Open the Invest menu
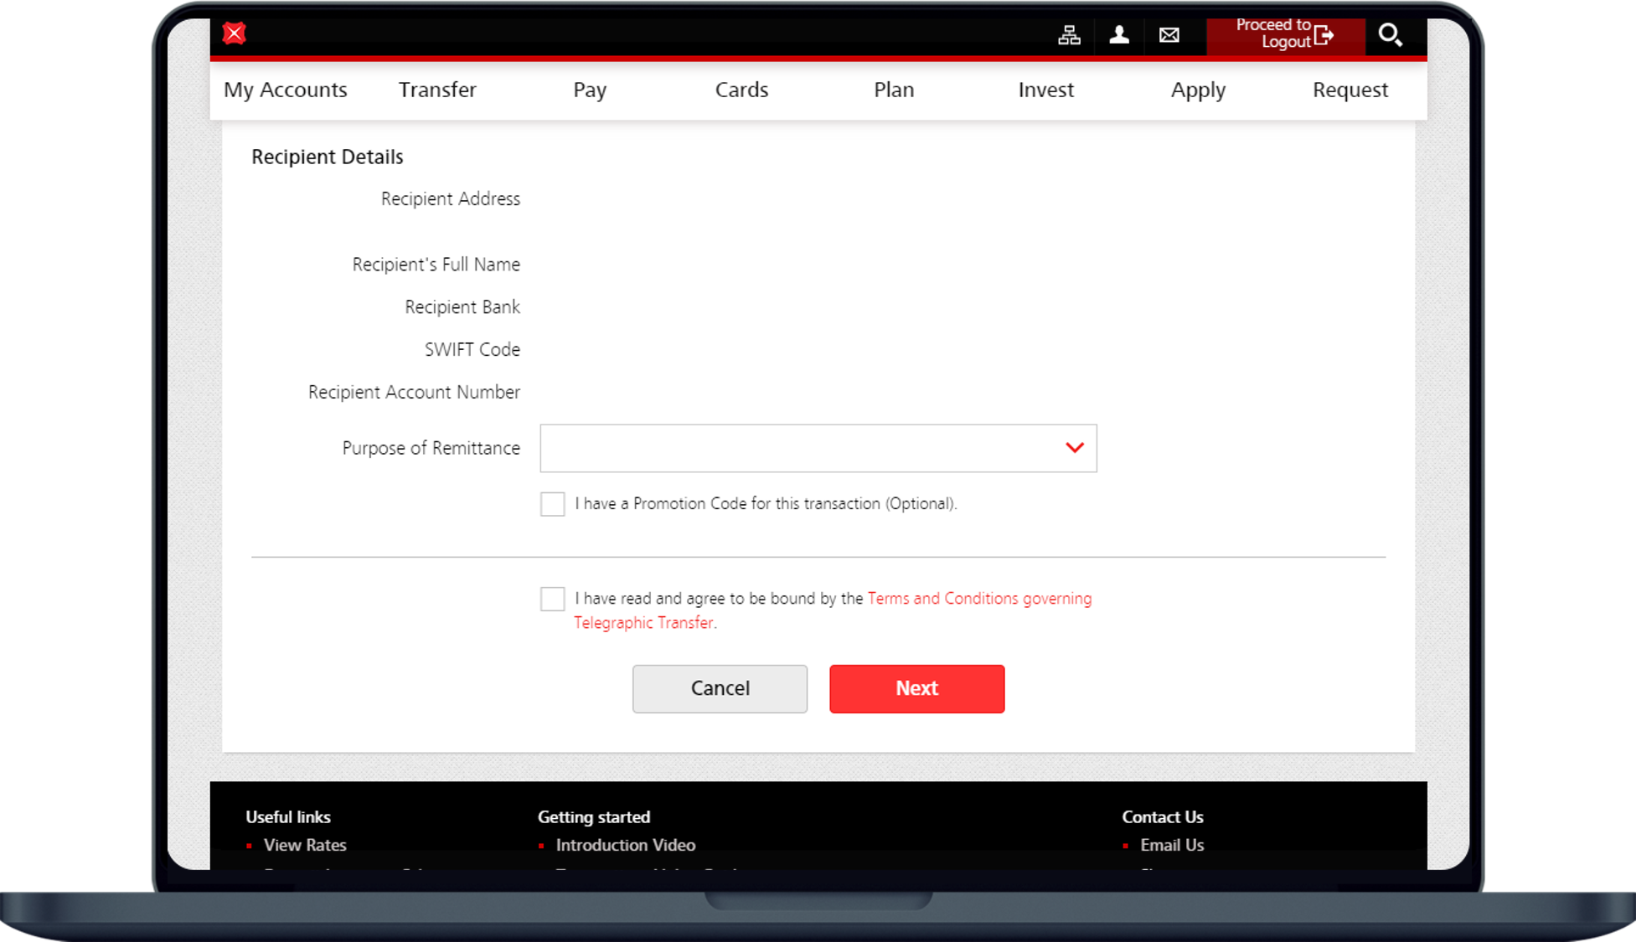1636x942 pixels. [1045, 90]
